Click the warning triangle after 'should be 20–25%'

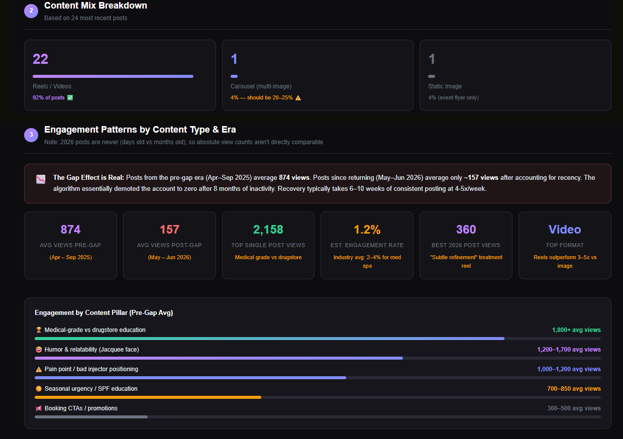pos(298,97)
